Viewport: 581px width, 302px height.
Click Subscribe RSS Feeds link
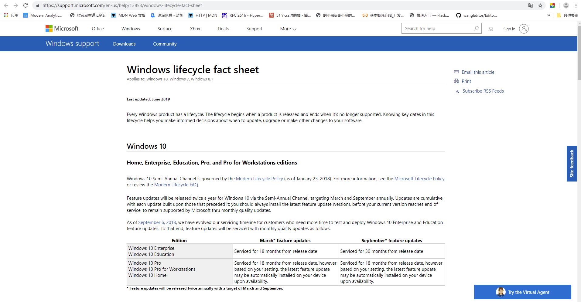coord(483,91)
